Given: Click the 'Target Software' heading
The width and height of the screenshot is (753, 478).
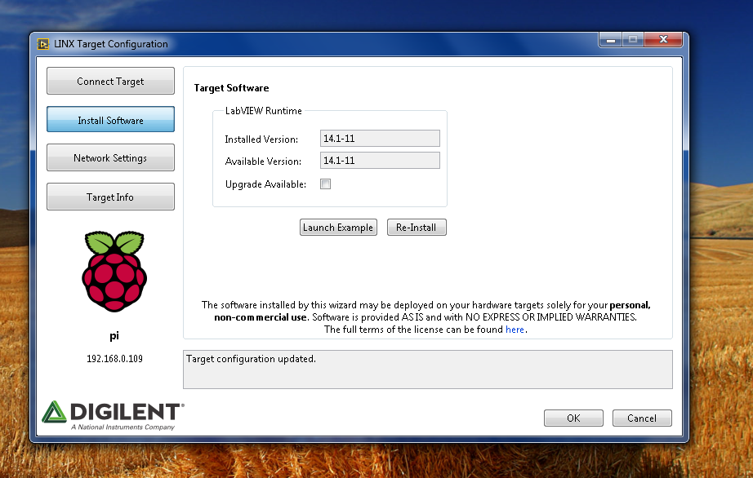Looking at the screenshot, I should coord(231,88).
